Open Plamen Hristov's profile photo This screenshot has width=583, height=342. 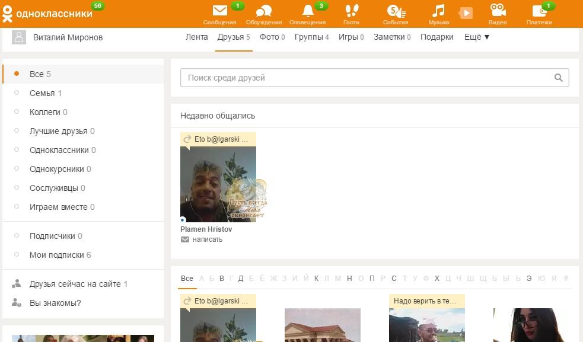[x=218, y=184]
